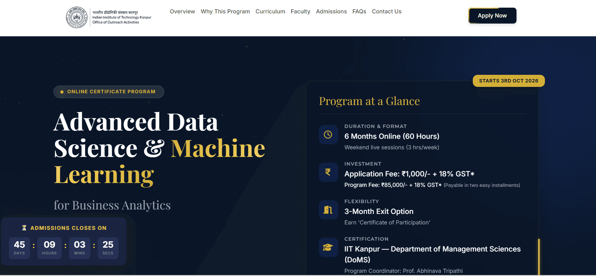Image resolution: width=596 pixels, height=276 pixels.
Task: Click Earn 'Certificate of Participation' text
Action: tap(387, 223)
